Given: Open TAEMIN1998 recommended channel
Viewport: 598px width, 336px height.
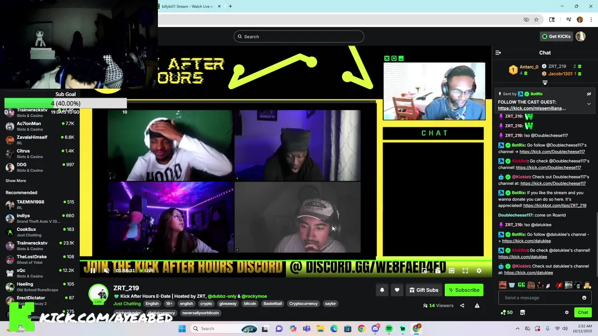Looking at the screenshot, I should point(40,204).
